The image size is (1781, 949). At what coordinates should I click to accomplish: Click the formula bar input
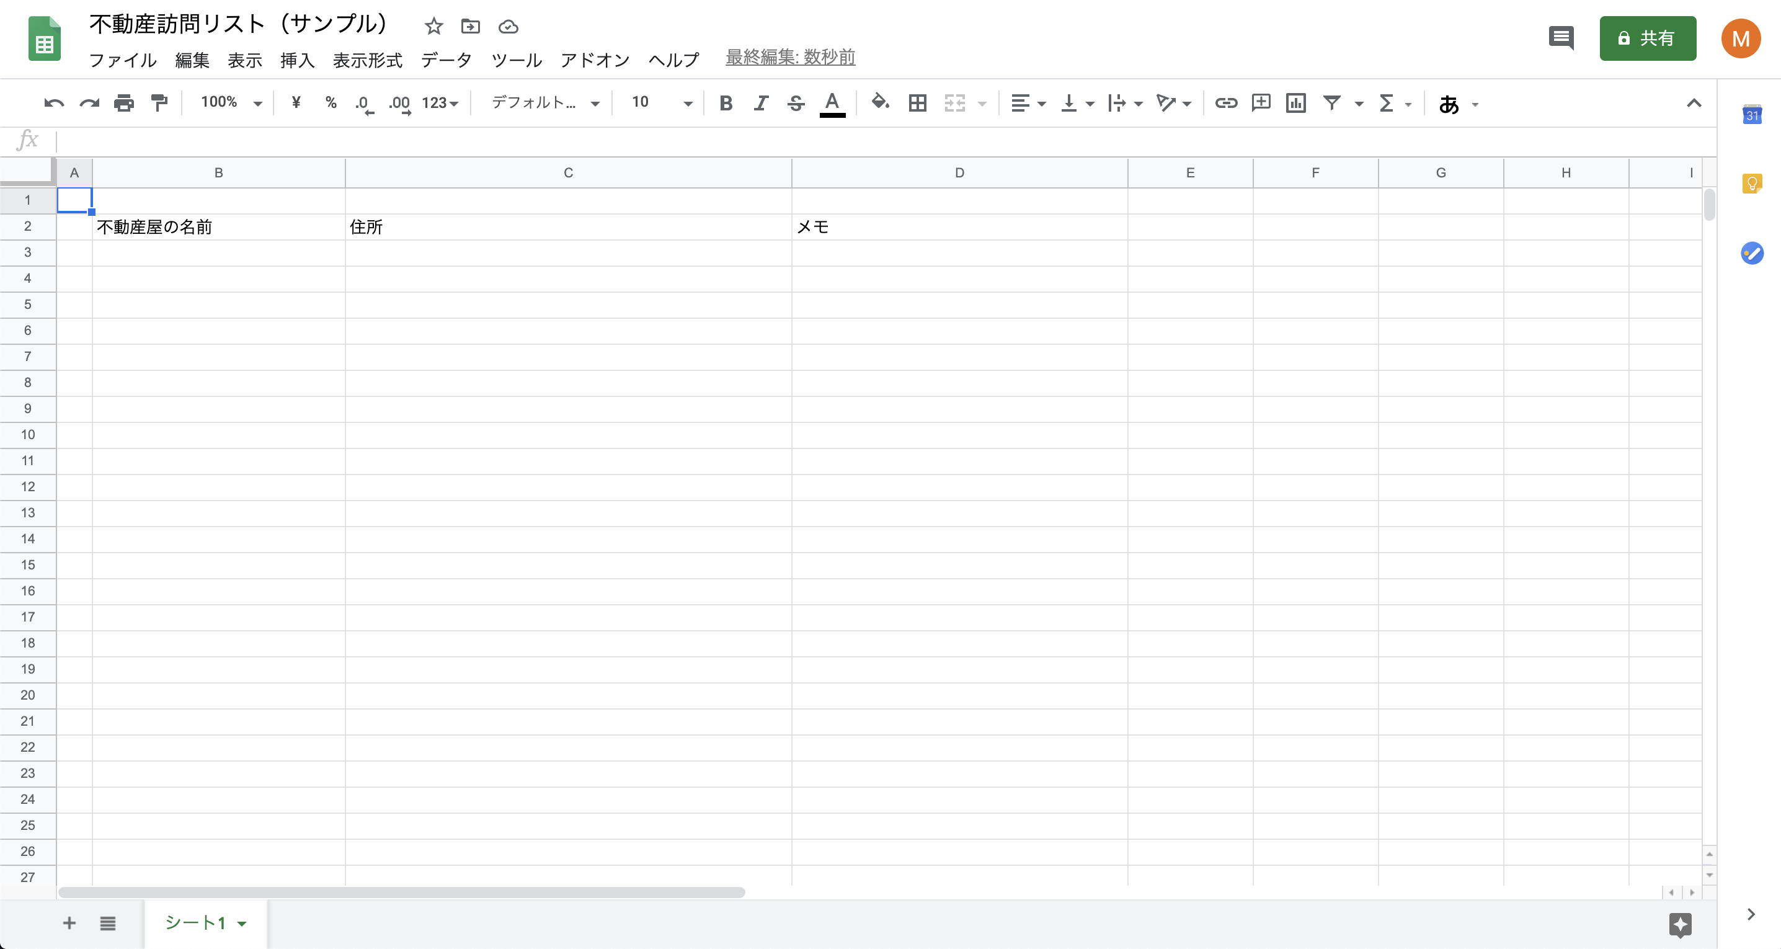click(x=885, y=141)
